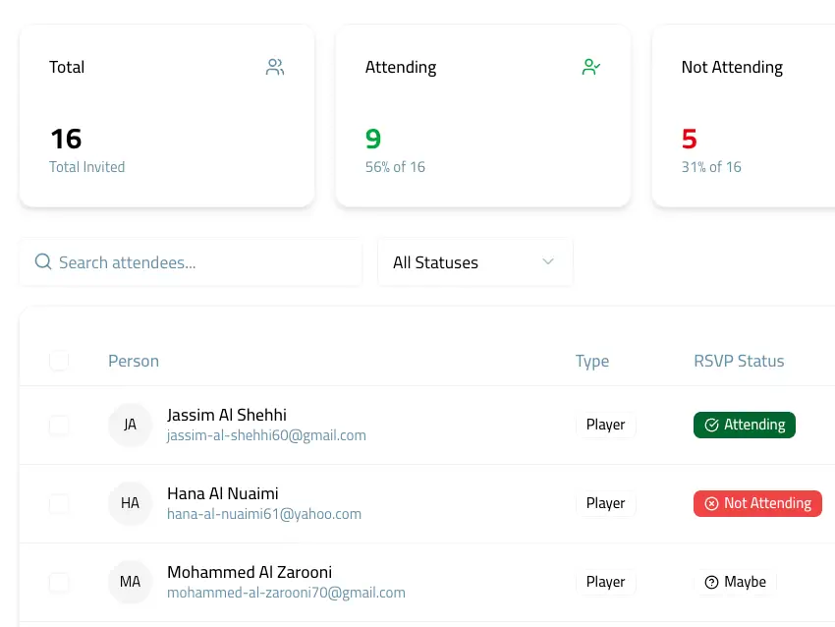Image resolution: width=835 pixels, height=627 pixels.
Task: Click the MA avatar for Mohammed
Action: pos(130,582)
